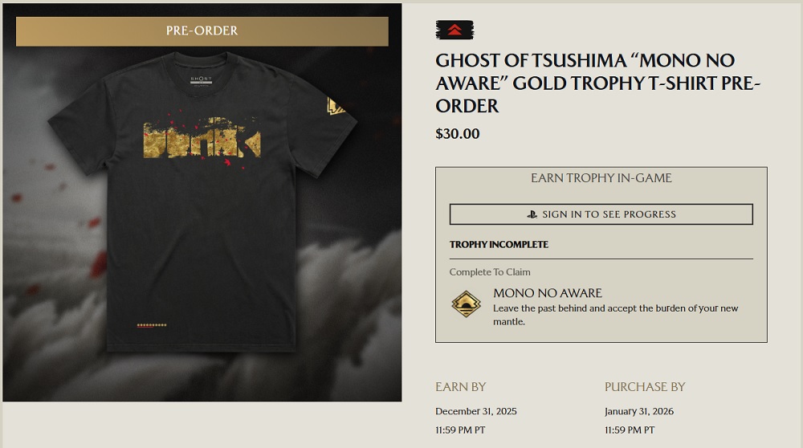Click the PURCHASE BY heading
803x448 pixels.
click(645, 387)
